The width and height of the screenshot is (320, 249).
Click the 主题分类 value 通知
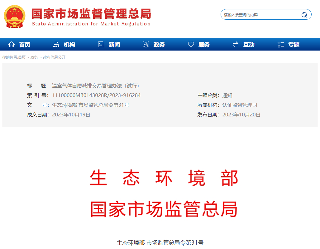pyautogui.click(x=227, y=95)
